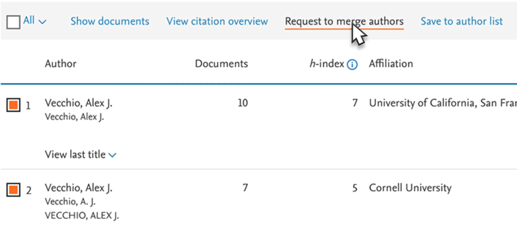The width and height of the screenshot is (517, 227).
Task: Uncheck the checkbox for author result 1
Action: (14, 105)
